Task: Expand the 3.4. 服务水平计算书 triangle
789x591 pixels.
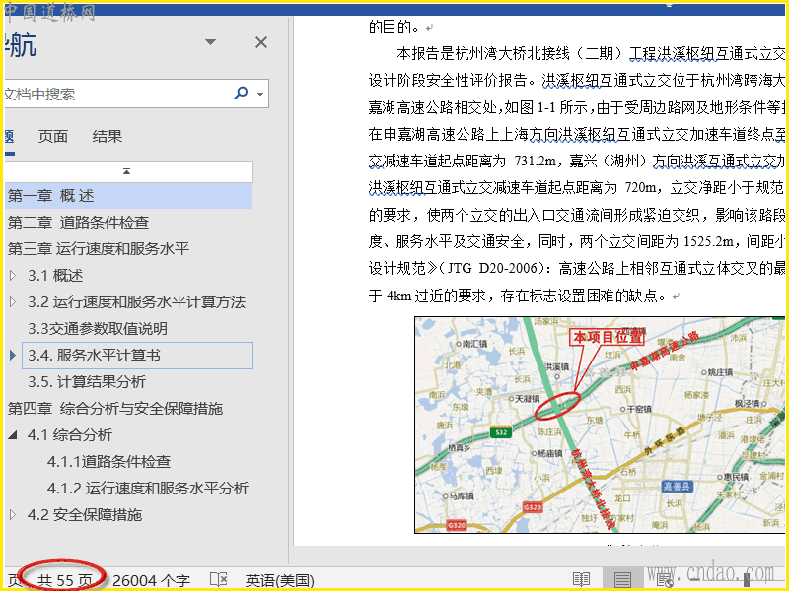Action: pos(13,355)
